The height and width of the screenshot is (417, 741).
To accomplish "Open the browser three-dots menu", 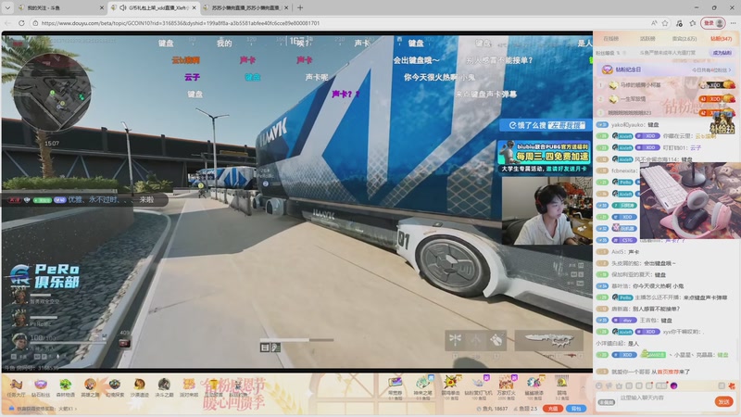I will tap(733, 22).
